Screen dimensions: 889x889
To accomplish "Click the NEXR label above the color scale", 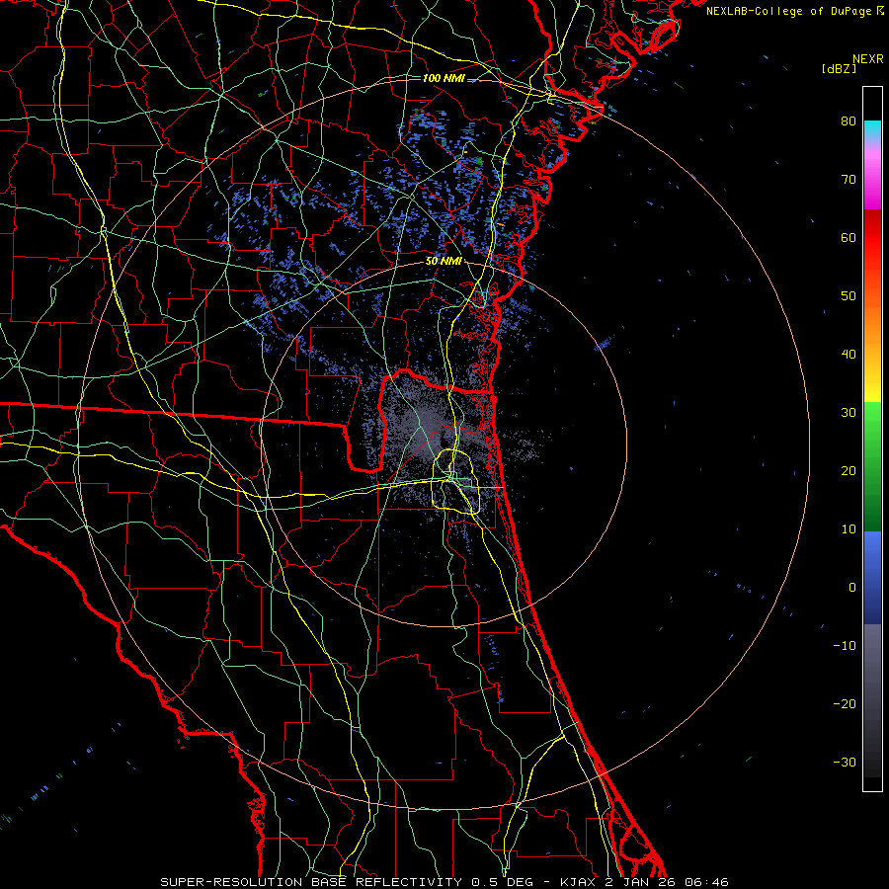I will (x=868, y=59).
